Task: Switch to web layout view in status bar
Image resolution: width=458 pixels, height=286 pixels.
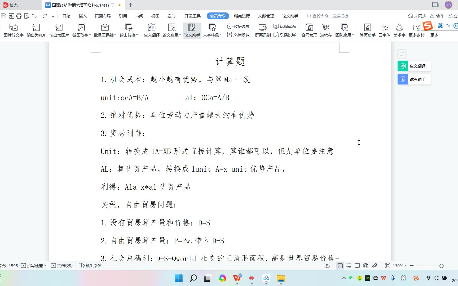Action: 365,266
